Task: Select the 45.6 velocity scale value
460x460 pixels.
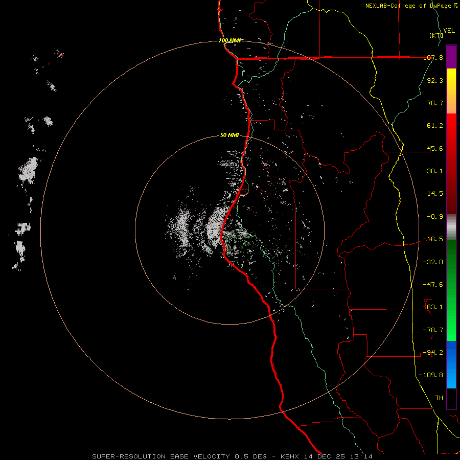Action: click(x=435, y=148)
